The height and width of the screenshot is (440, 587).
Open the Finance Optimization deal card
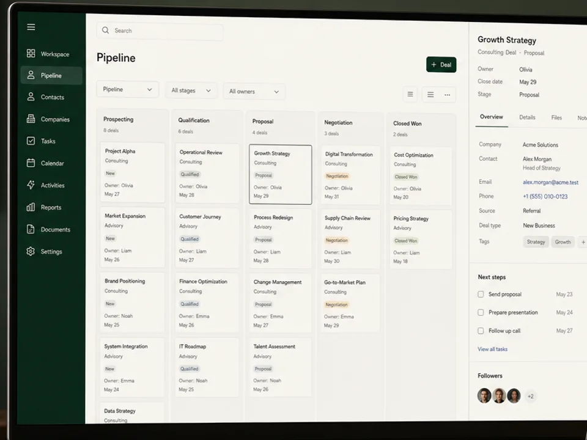[x=207, y=303]
